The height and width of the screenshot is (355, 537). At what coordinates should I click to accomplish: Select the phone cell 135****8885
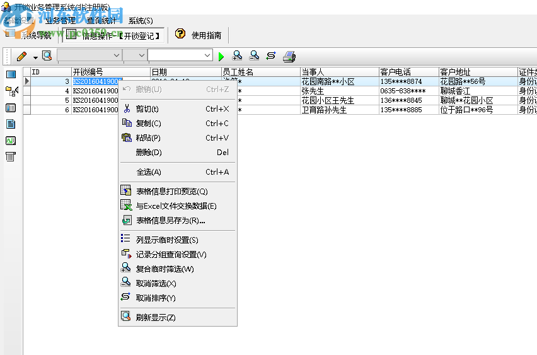point(409,110)
